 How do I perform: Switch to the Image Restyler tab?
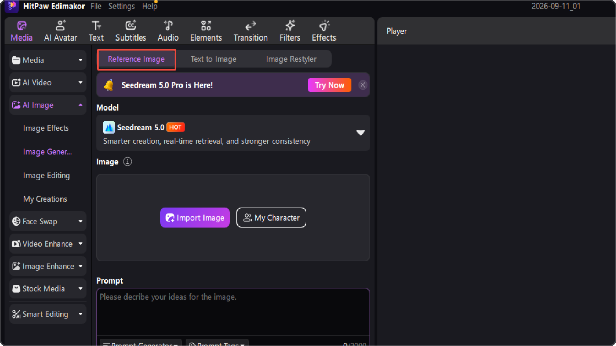pyautogui.click(x=291, y=59)
